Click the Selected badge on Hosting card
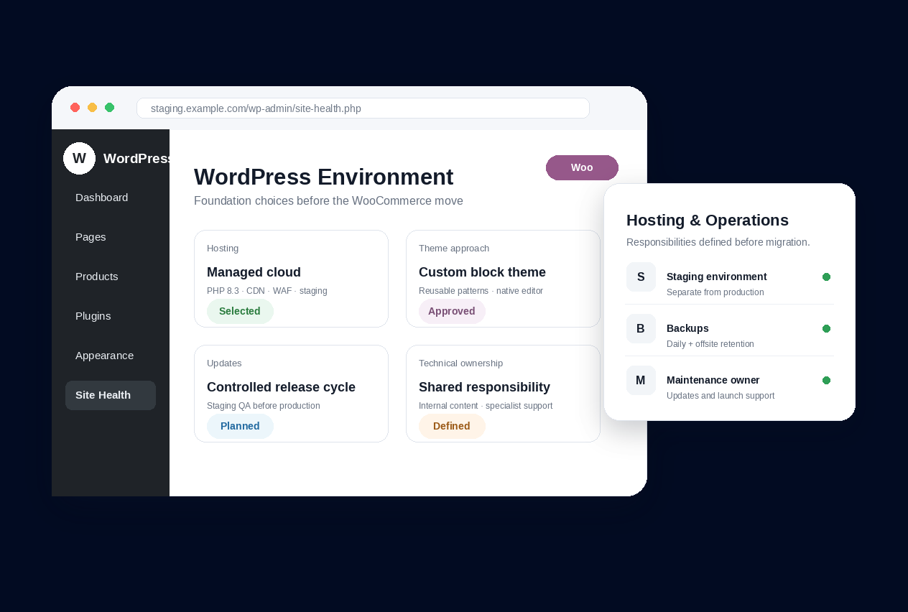This screenshot has height=612, width=908. click(240, 311)
